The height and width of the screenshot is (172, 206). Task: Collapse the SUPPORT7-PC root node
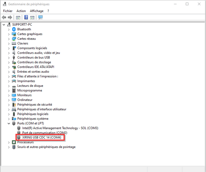tap(4, 25)
